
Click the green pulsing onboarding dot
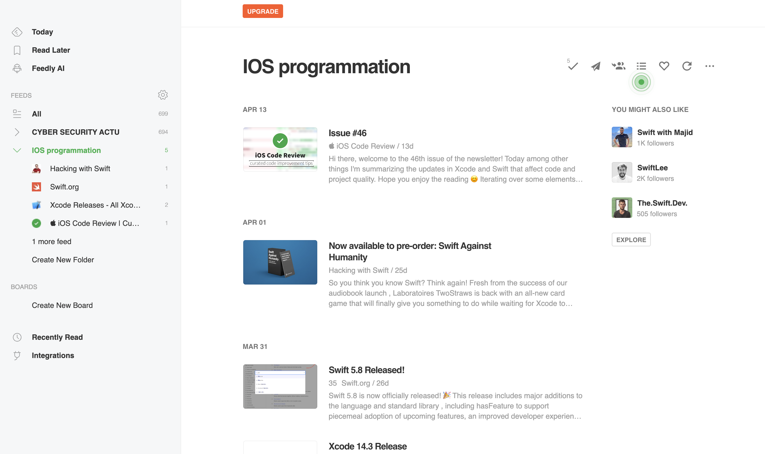(641, 82)
